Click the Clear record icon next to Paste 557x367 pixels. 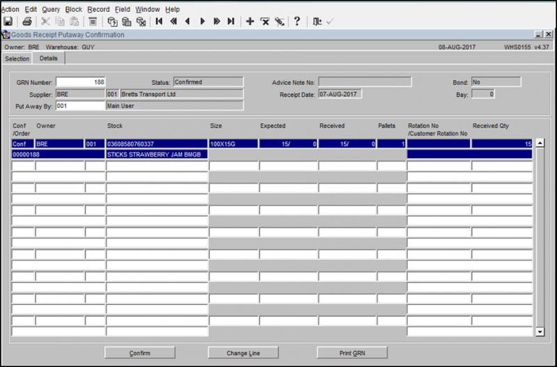click(x=93, y=22)
